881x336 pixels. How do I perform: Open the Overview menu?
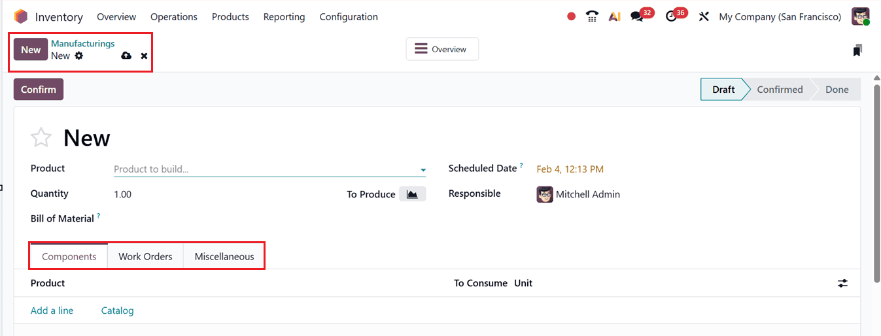(x=116, y=17)
